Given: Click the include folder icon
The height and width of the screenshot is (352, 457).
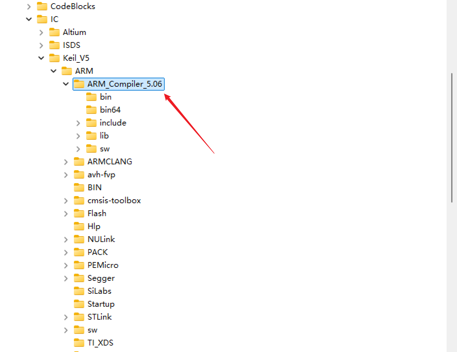Looking at the screenshot, I should (x=91, y=123).
